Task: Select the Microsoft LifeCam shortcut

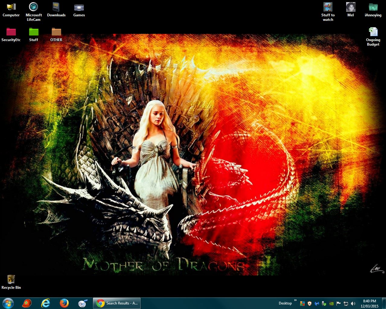Action: click(33, 12)
